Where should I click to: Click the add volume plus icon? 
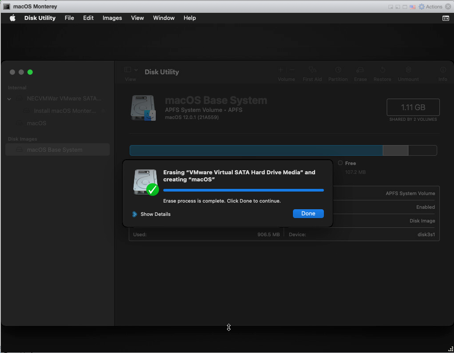pos(280,70)
